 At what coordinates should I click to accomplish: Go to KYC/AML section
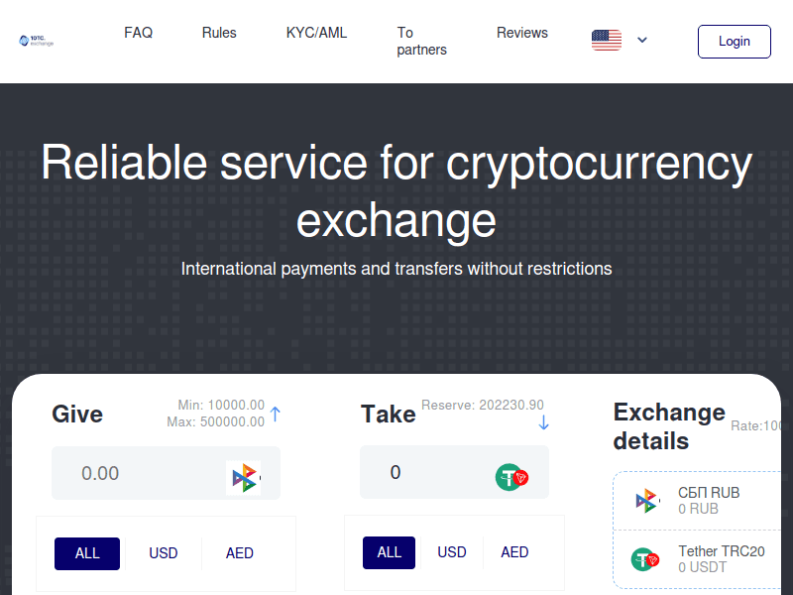coord(317,33)
